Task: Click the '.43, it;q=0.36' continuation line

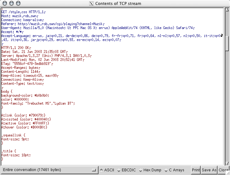Action: click(x=61, y=40)
